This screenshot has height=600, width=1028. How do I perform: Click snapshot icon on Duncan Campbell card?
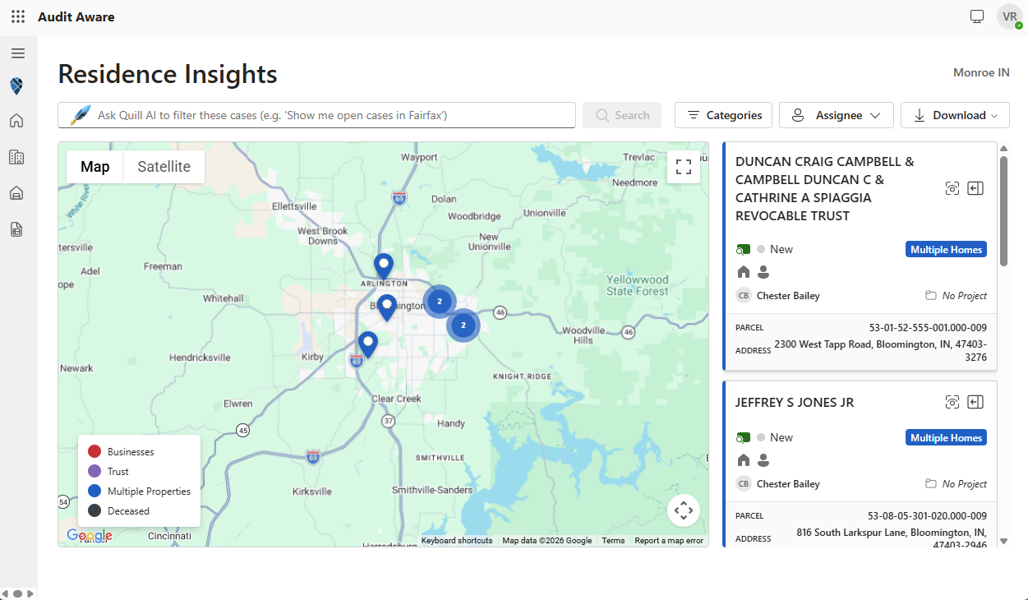[x=952, y=188]
